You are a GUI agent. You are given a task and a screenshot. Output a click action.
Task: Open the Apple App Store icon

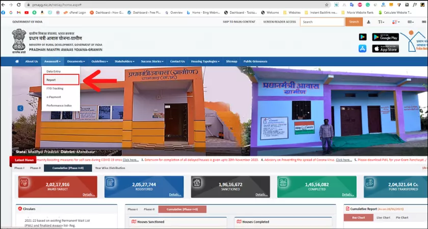point(362,48)
